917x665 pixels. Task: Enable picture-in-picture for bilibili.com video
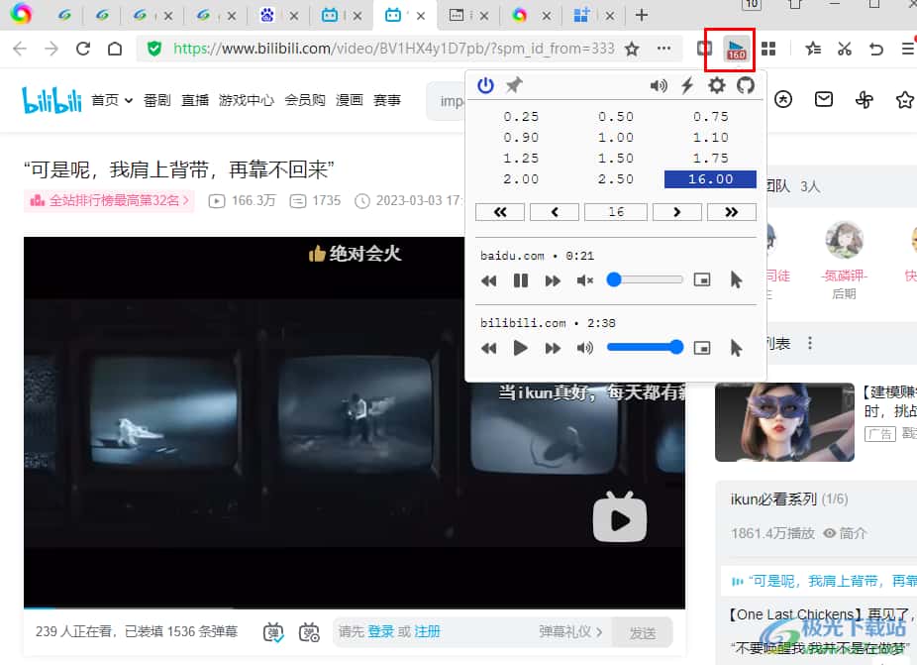(702, 348)
